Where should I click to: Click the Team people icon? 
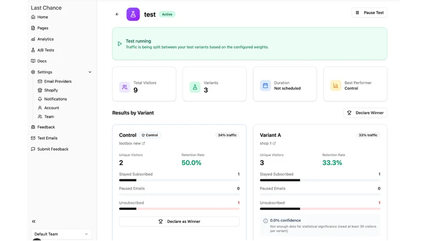pos(40,116)
